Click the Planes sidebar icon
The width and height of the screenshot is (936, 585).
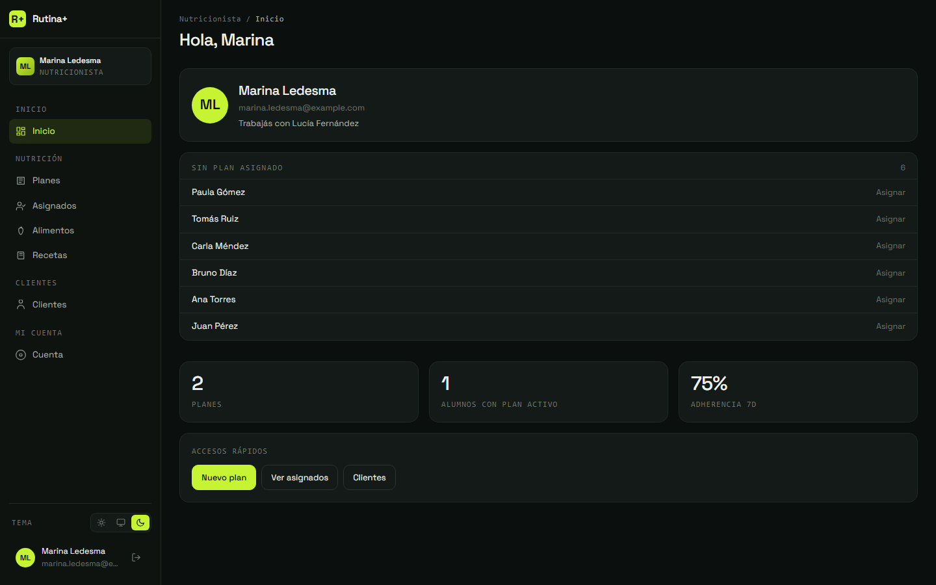[x=21, y=181]
